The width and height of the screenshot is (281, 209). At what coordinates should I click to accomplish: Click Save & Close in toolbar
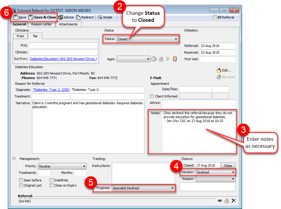[x=31, y=17]
